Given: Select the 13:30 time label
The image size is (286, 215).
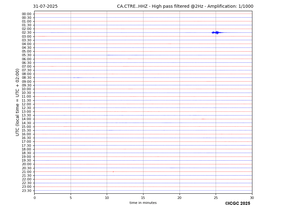Looking at the screenshot, I should coord(27,116).
